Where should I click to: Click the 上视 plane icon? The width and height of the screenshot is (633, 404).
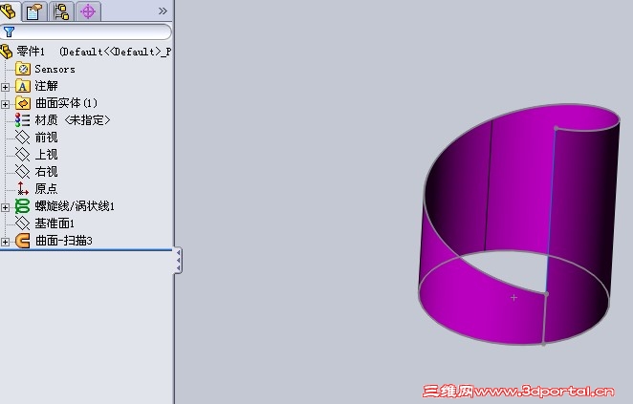tap(23, 155)
